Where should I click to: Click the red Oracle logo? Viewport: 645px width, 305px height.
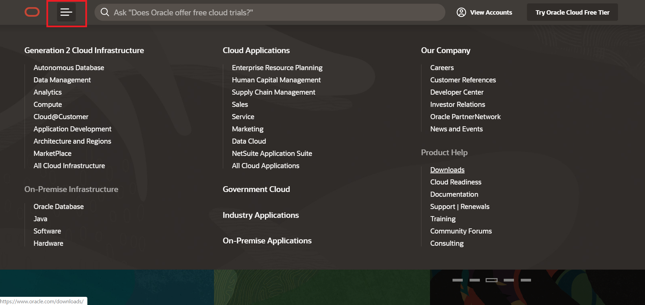click(x=32, y=12)
